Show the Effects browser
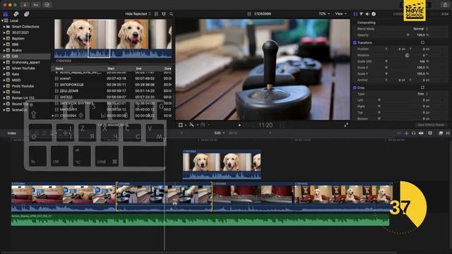The height and width of the screenshot is (254, 452). [x=441, y=133]
